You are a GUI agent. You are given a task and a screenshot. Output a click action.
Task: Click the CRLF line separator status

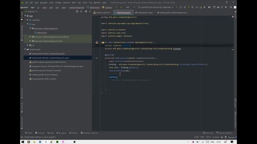pyautogui.click(x=202, y=137)
